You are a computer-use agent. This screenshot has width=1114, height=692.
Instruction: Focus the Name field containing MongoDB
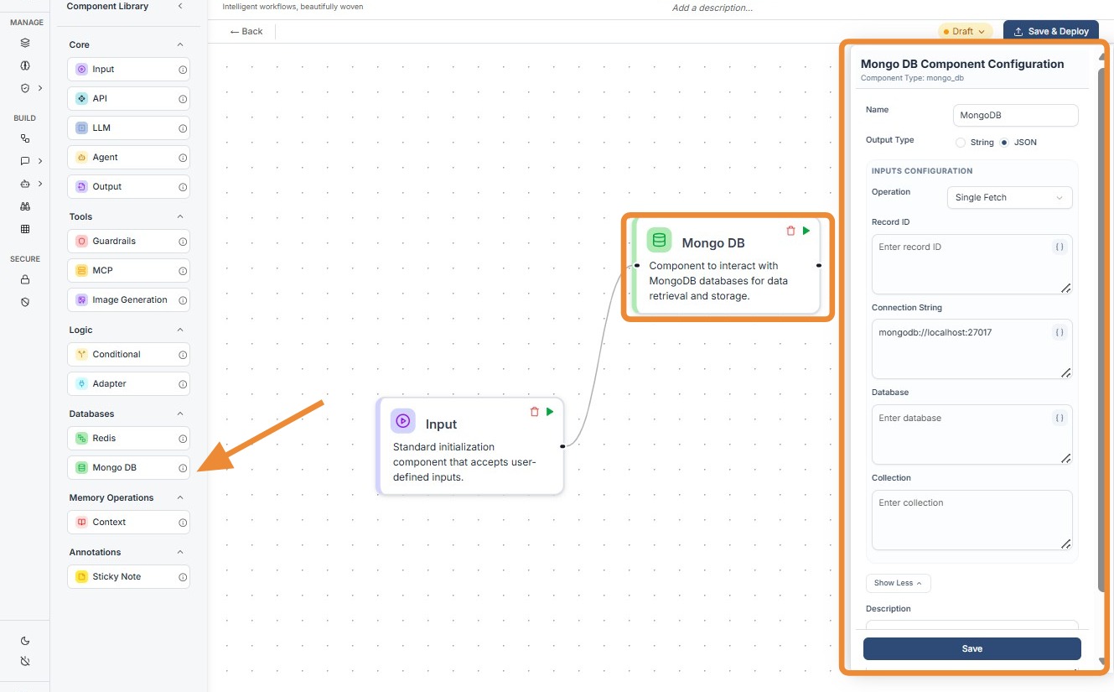(x=1016, y=116)
